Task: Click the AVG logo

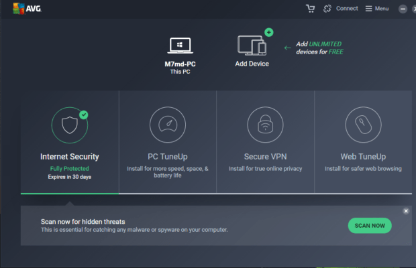Action: [x=27, y=9]
